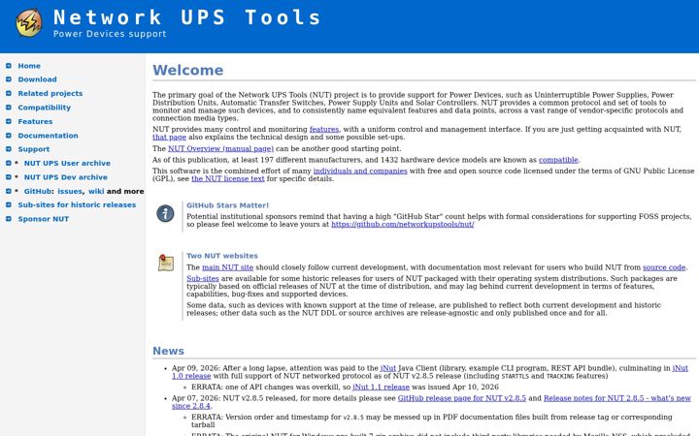
Task: Click the bullet icon beside Download
Action: tap(9, 79)
